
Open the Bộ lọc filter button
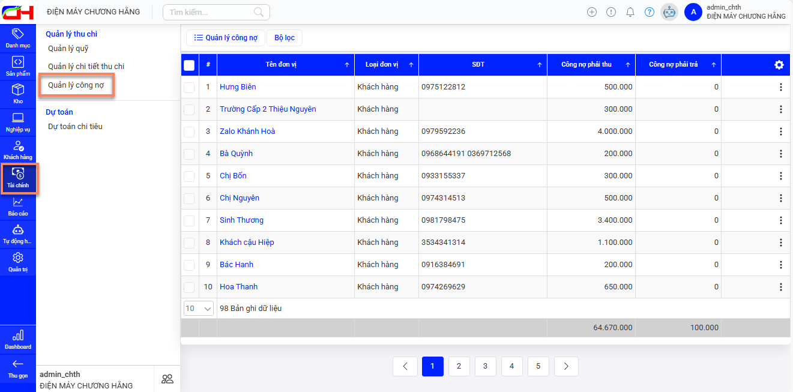285,37
